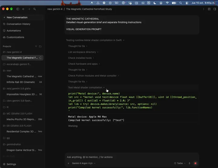The image size is (218, 168).
Task: Click the date and time in menu bar
Action: tap(203, 3)
